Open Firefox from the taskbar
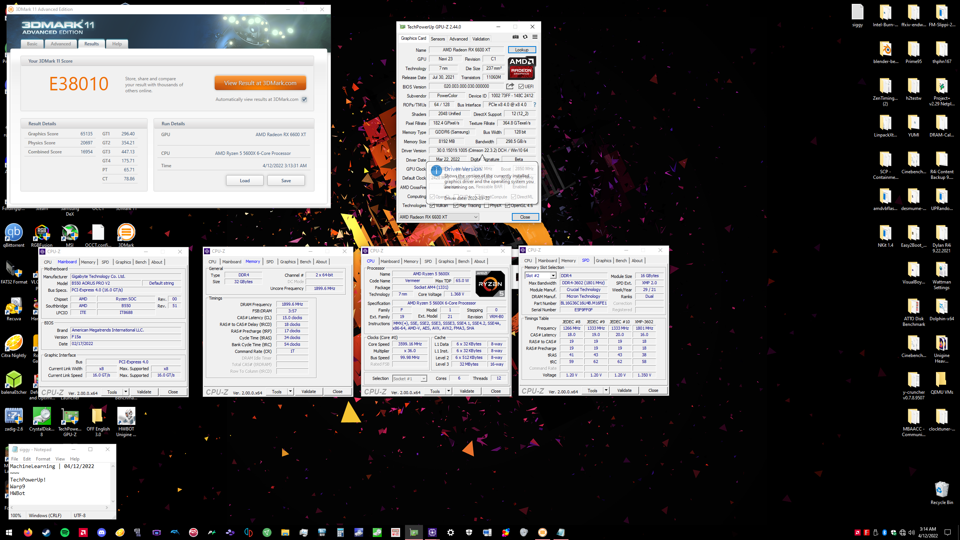Image resolution: width=960 pixels, height=540 pixels. (x=28, y=532)
